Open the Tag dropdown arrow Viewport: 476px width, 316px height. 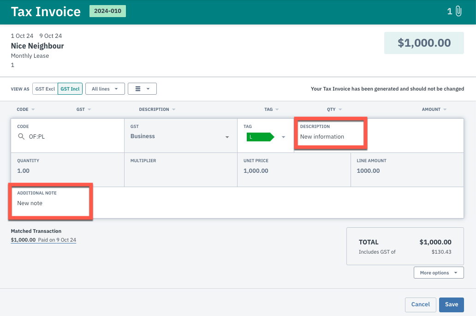coord(283,137)
